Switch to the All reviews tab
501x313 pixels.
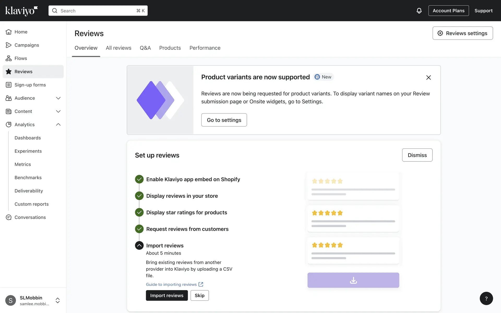118,48
